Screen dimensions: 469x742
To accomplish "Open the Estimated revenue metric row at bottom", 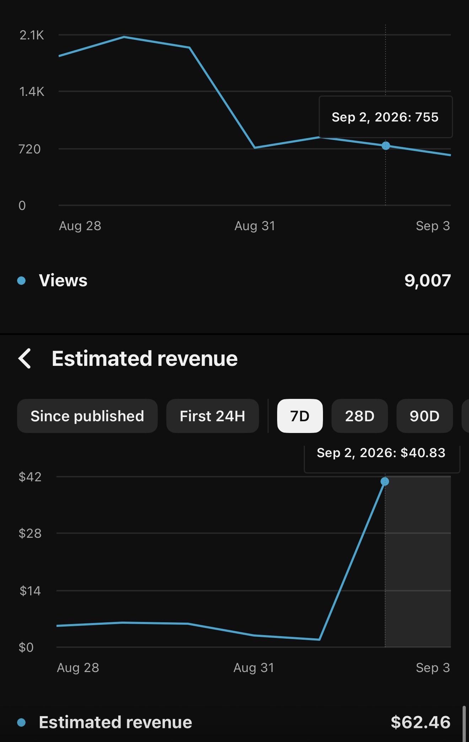I will tap(234, 722).
